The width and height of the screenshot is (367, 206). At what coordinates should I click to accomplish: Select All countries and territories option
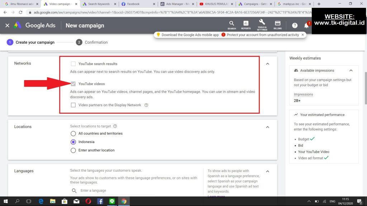(x=73, y=133)
